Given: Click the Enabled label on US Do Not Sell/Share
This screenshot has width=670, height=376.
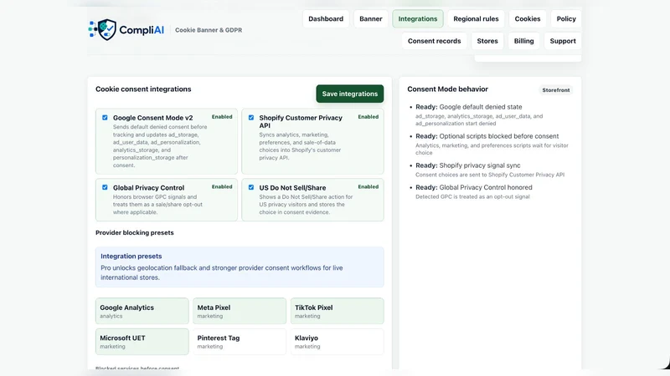Looking at the screenshot, I should [368, 186].
